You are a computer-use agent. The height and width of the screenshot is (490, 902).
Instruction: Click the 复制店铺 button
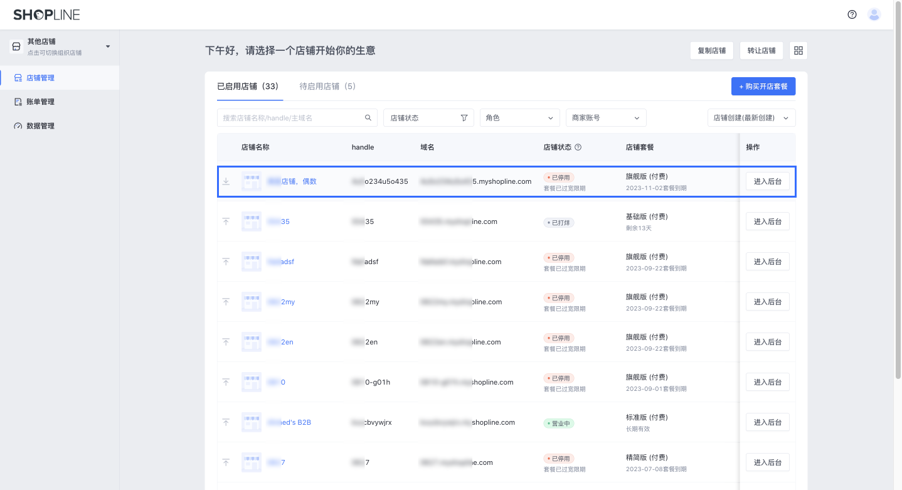pos(711,51)
